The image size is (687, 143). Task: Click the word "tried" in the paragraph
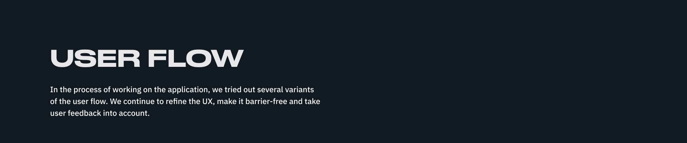[x=233, y=90]
